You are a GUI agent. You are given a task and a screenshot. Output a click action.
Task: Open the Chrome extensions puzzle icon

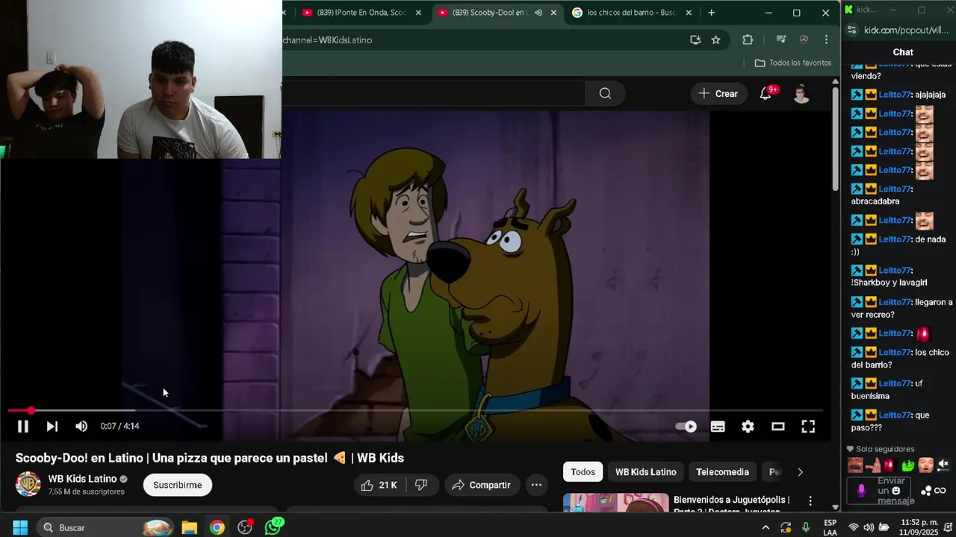748,40
